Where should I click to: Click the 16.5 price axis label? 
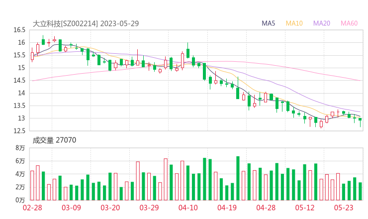pyautogui.click(x=19, y=30)
